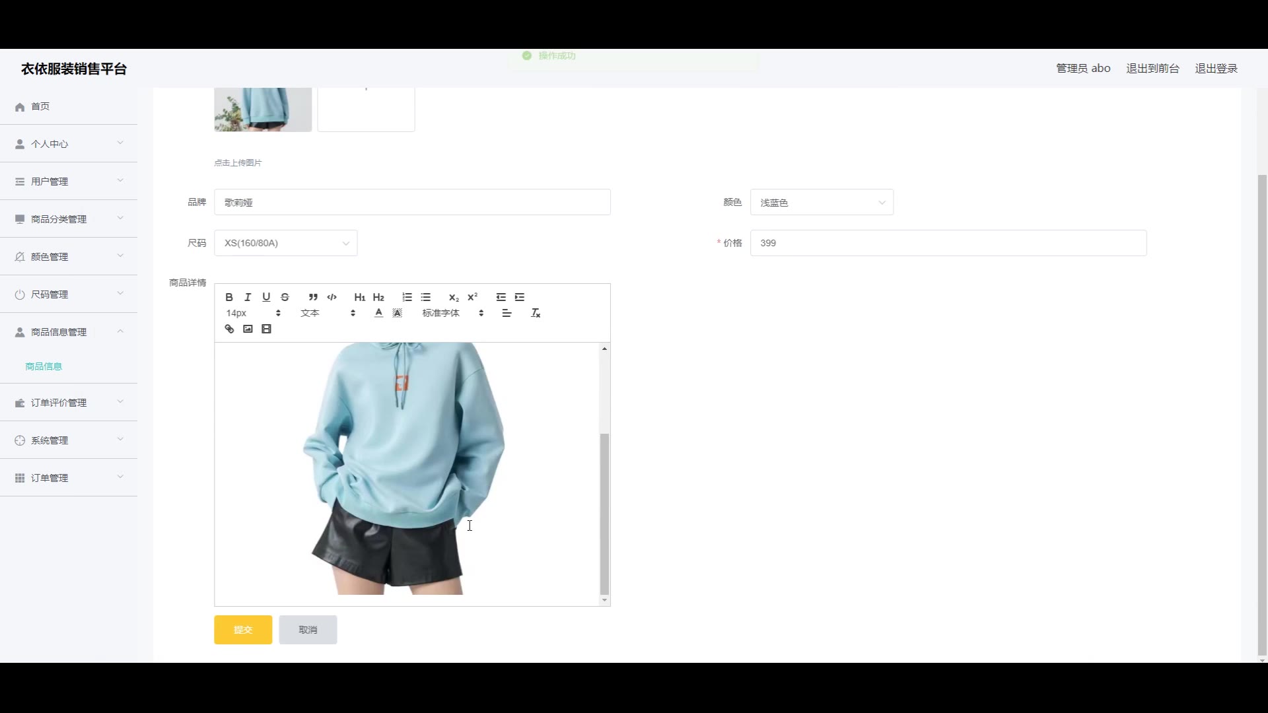Apply strikethrough formatting

coord(285,297)
